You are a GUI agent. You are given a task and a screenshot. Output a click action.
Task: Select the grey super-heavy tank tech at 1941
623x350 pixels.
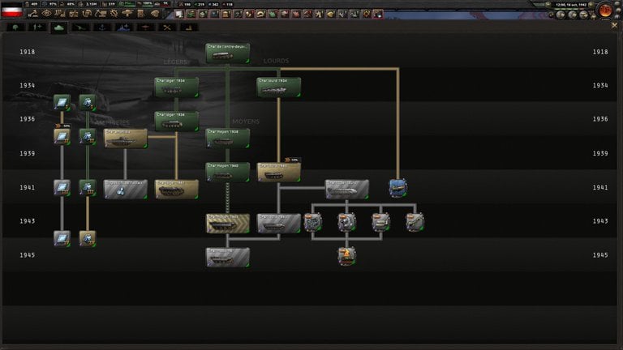[x=347, y=190]
